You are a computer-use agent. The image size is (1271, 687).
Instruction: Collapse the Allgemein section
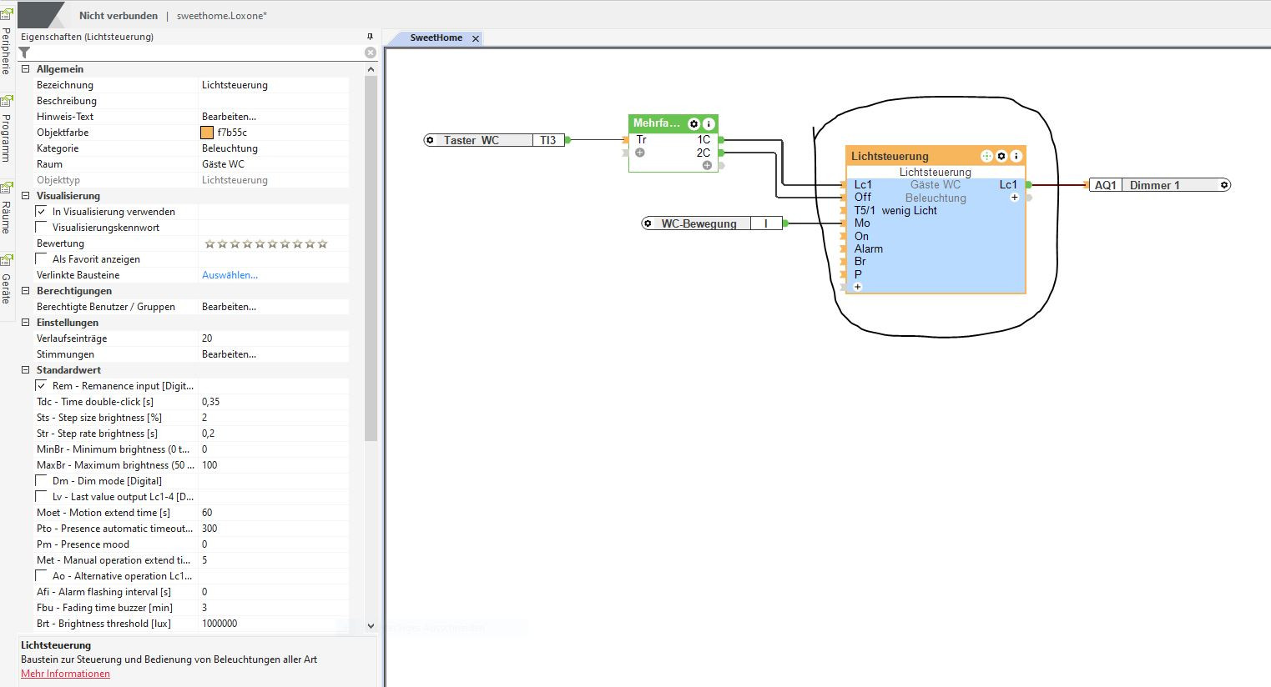coord(25,69)
